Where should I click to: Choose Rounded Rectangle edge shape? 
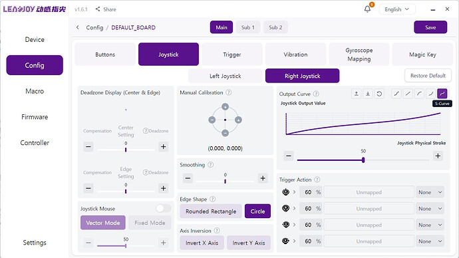[x=211, y=211]
